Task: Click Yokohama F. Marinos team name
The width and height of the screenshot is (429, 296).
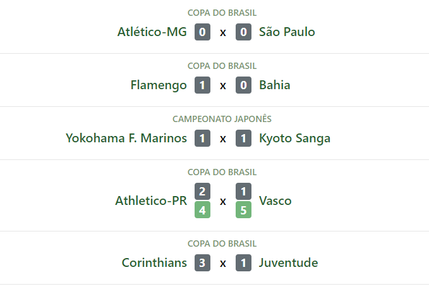Action: [x=126, y=139]
